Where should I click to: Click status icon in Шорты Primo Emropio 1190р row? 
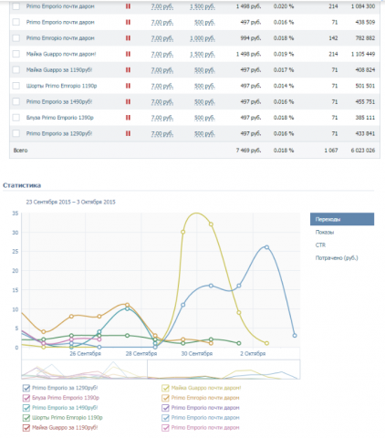tap(128, 86)
